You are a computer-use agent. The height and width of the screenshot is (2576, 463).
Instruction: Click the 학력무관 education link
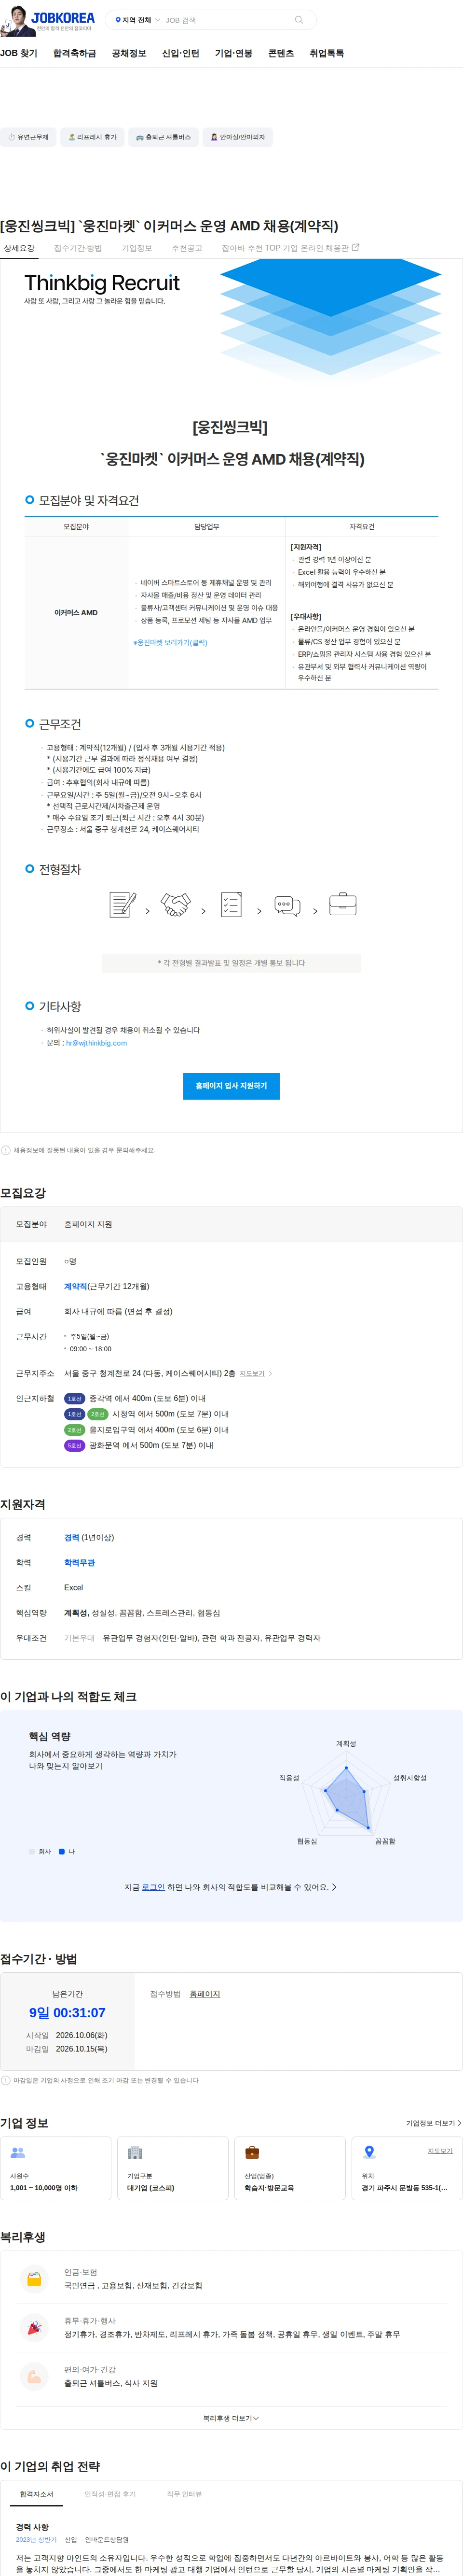coord(80,1563)
